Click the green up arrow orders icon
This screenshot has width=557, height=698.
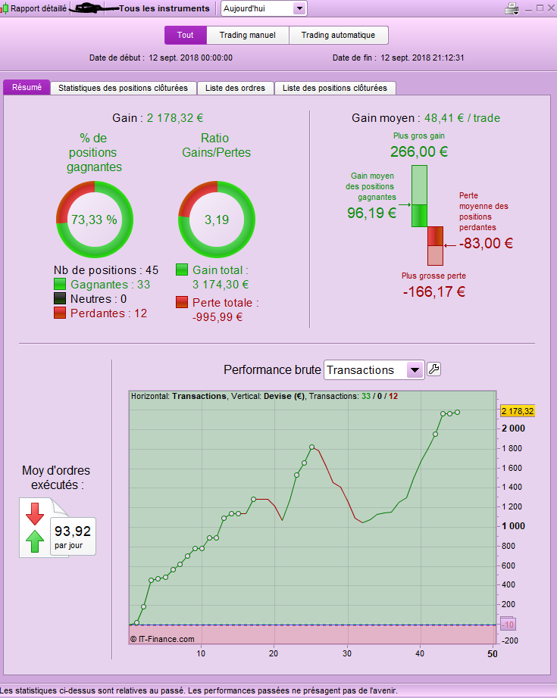35,541
